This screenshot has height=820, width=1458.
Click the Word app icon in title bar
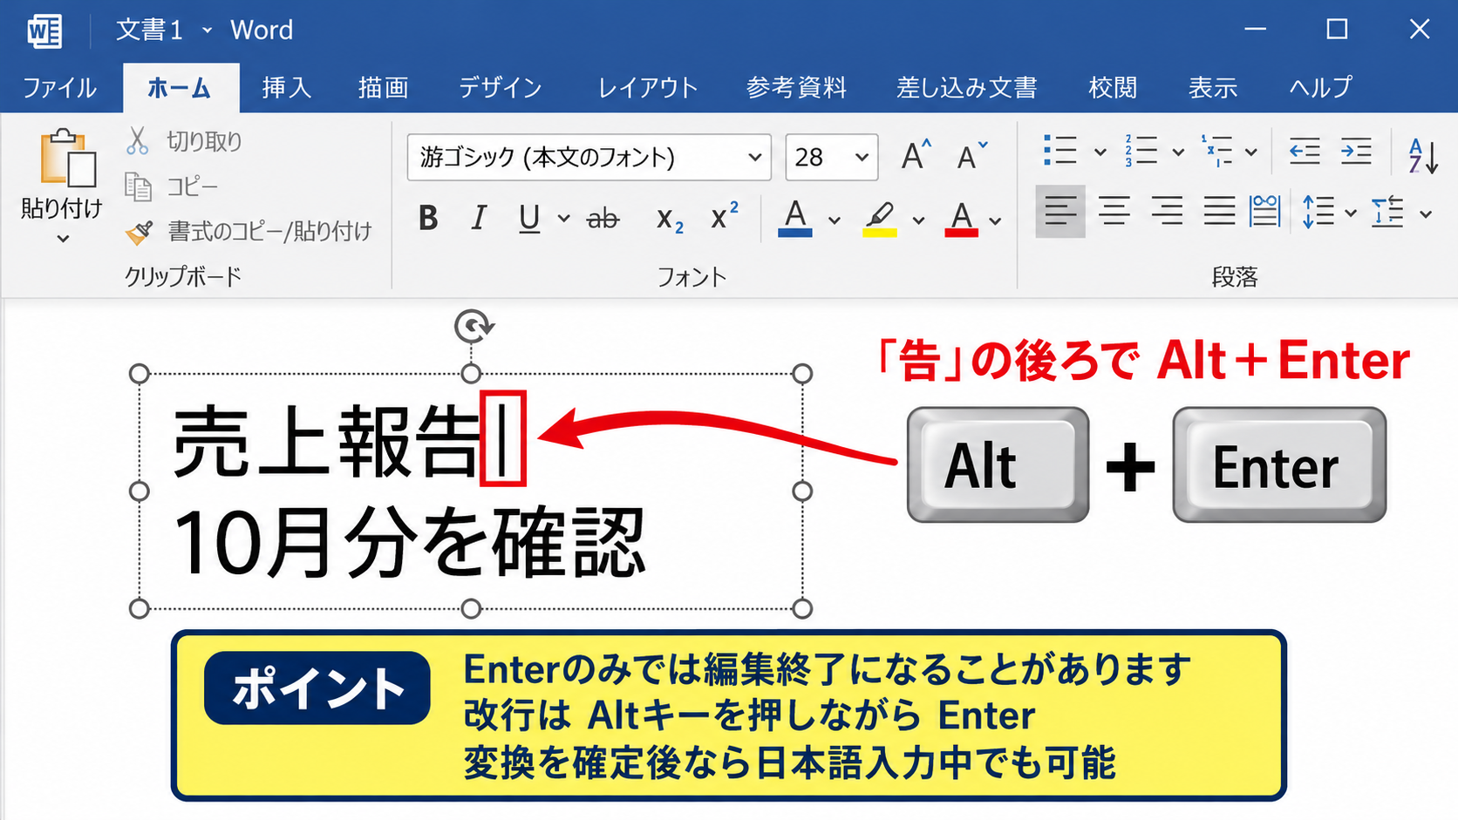[44, 30]
